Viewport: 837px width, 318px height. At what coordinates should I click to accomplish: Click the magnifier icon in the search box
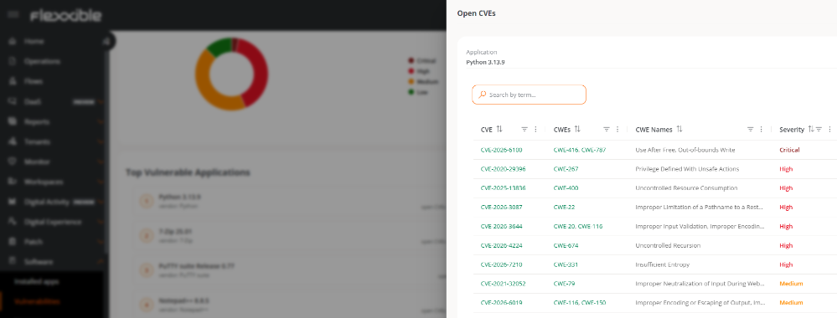(482, 95)
